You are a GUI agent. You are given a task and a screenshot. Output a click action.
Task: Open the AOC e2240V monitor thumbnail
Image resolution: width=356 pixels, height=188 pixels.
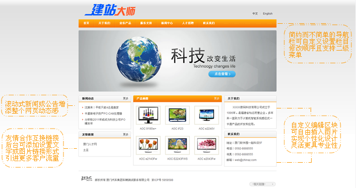[206, 115]
